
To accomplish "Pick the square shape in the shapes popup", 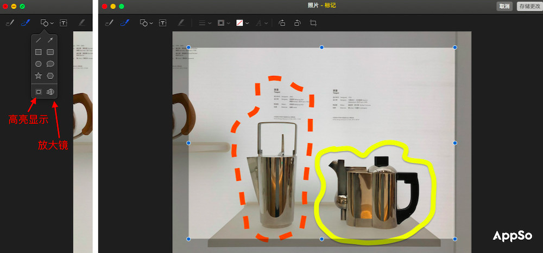I will tap(39, 52).
